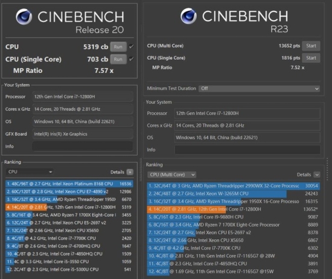
Task: Select R20 ranking row Xeon CPU E7-4890 v2
Action: pos(69,191)
